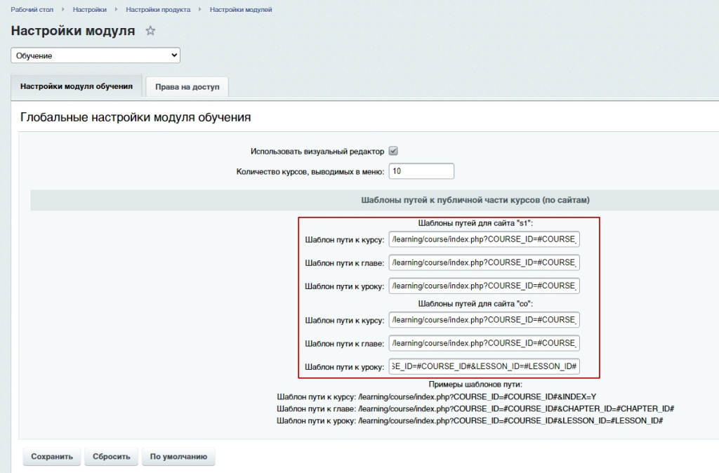Select the "Настройки модуля обучения" tab
719x473 pixels.
point(77,86)
